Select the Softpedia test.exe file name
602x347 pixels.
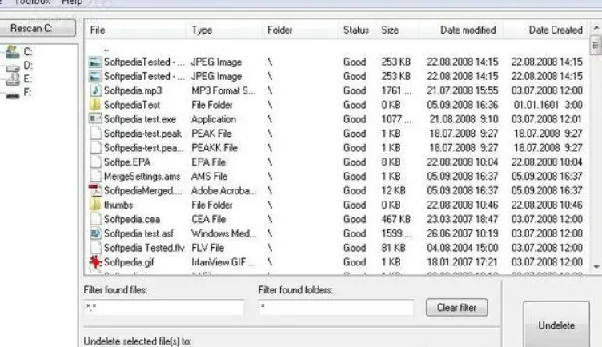140,119
